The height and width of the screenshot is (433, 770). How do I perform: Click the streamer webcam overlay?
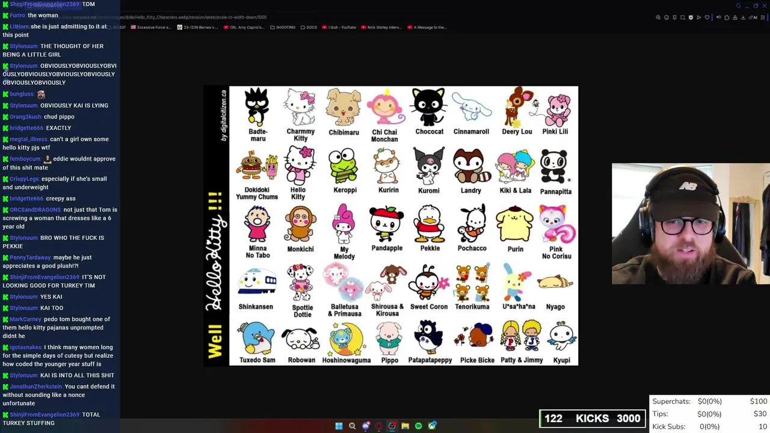[x=691, y=224]
